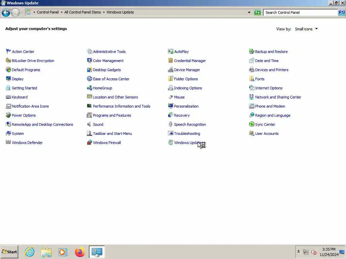Click the Search Control Panel field
Image resolution: width=346 pixels, height=259 pixels.
point(300,12)
